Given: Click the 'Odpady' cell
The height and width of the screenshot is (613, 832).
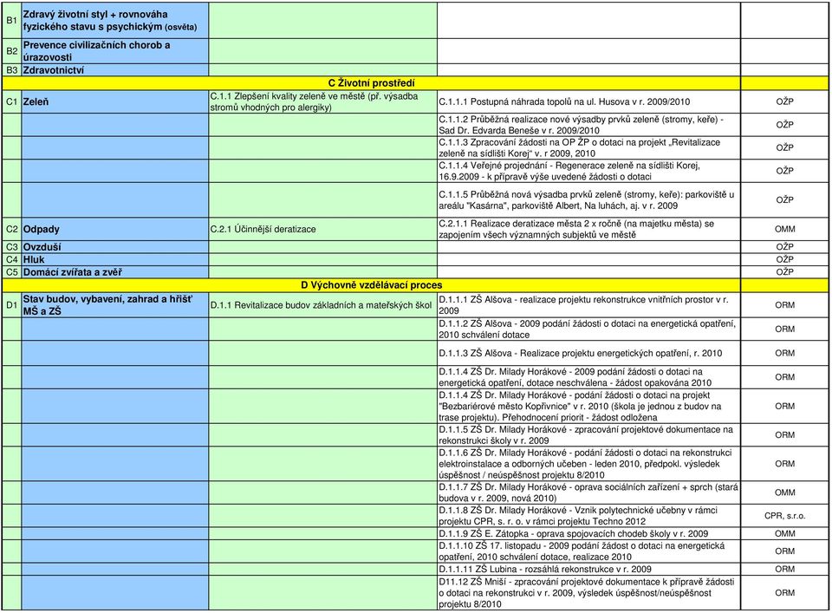Looking at the screenshot, I should point(115,229).
